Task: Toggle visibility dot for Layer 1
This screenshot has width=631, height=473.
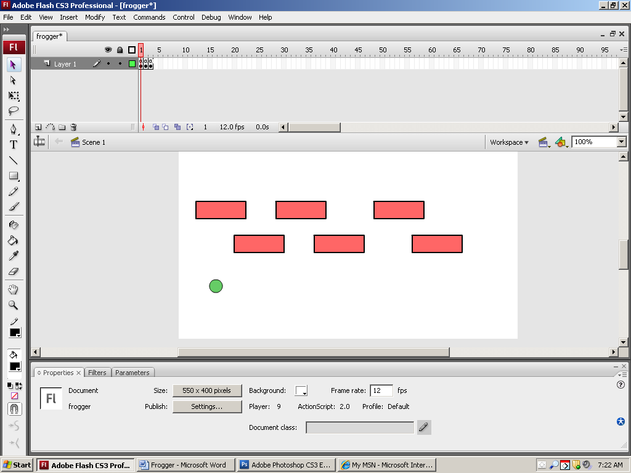Action: click(108, 63)
